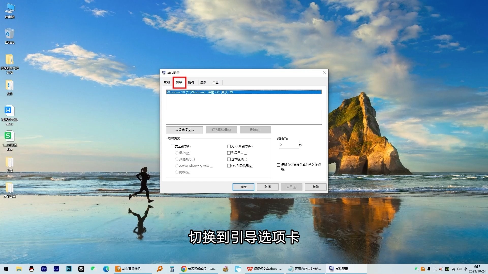This screenshot has height=274, width=488.
Task: Launch Premiere Pro from the taskbar
Action: pos(44,269)
